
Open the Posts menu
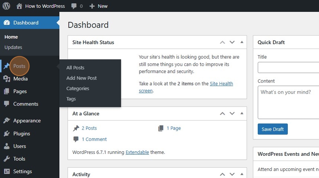(x=19, y=66)
